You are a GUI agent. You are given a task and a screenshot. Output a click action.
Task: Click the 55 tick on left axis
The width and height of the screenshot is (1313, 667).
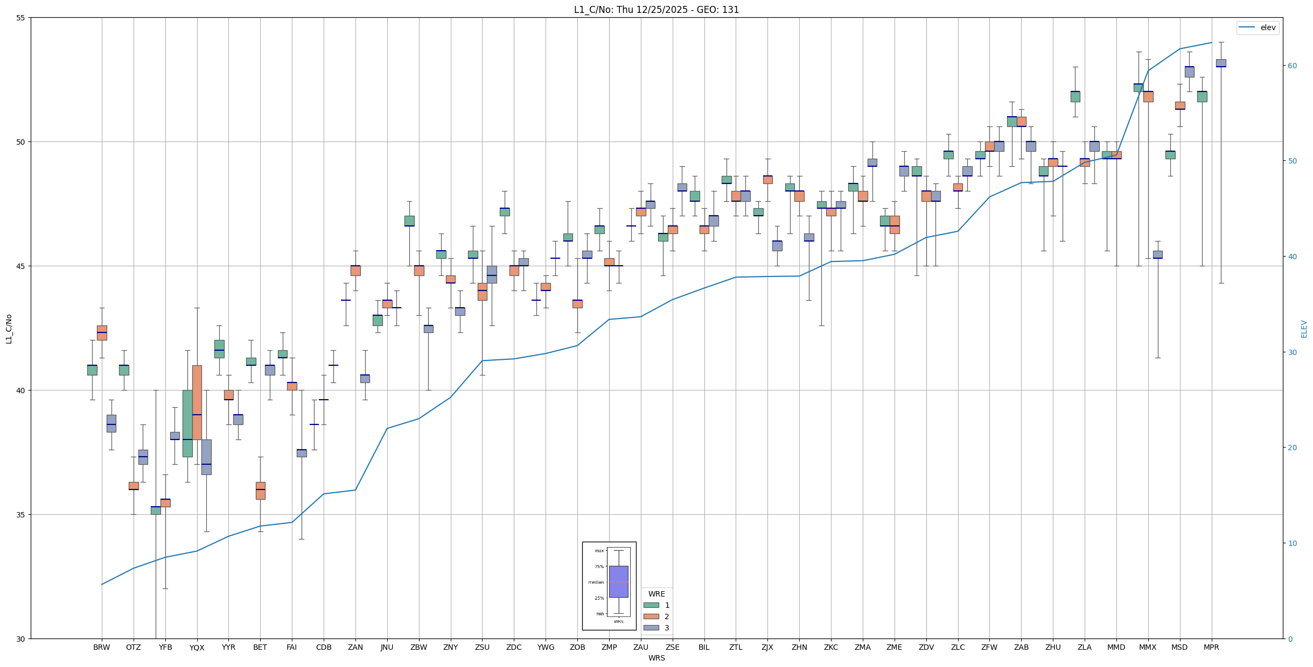click(21, 18)
